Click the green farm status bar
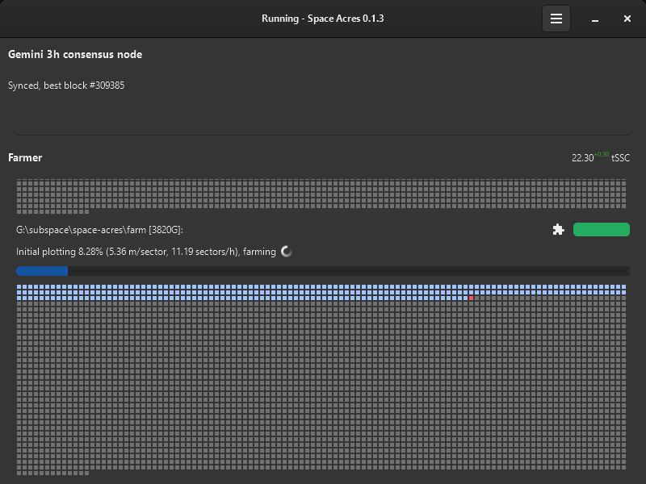 pyautogui.click(x=601, y=230)
